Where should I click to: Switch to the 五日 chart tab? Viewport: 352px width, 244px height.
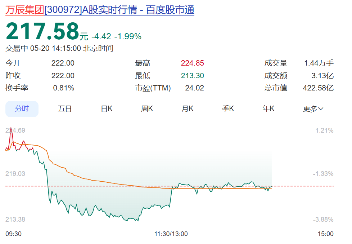(65, 109)
